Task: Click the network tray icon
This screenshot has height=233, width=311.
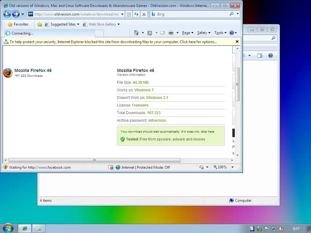Action: (274, 229)
